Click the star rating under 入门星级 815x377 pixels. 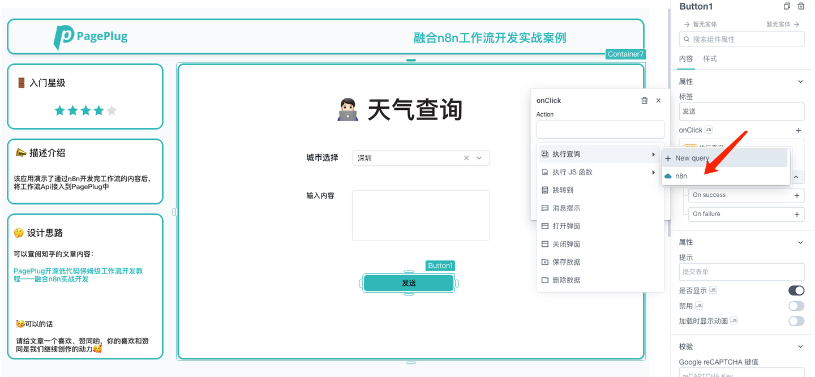pyautogui.click(x=85, y=110)
